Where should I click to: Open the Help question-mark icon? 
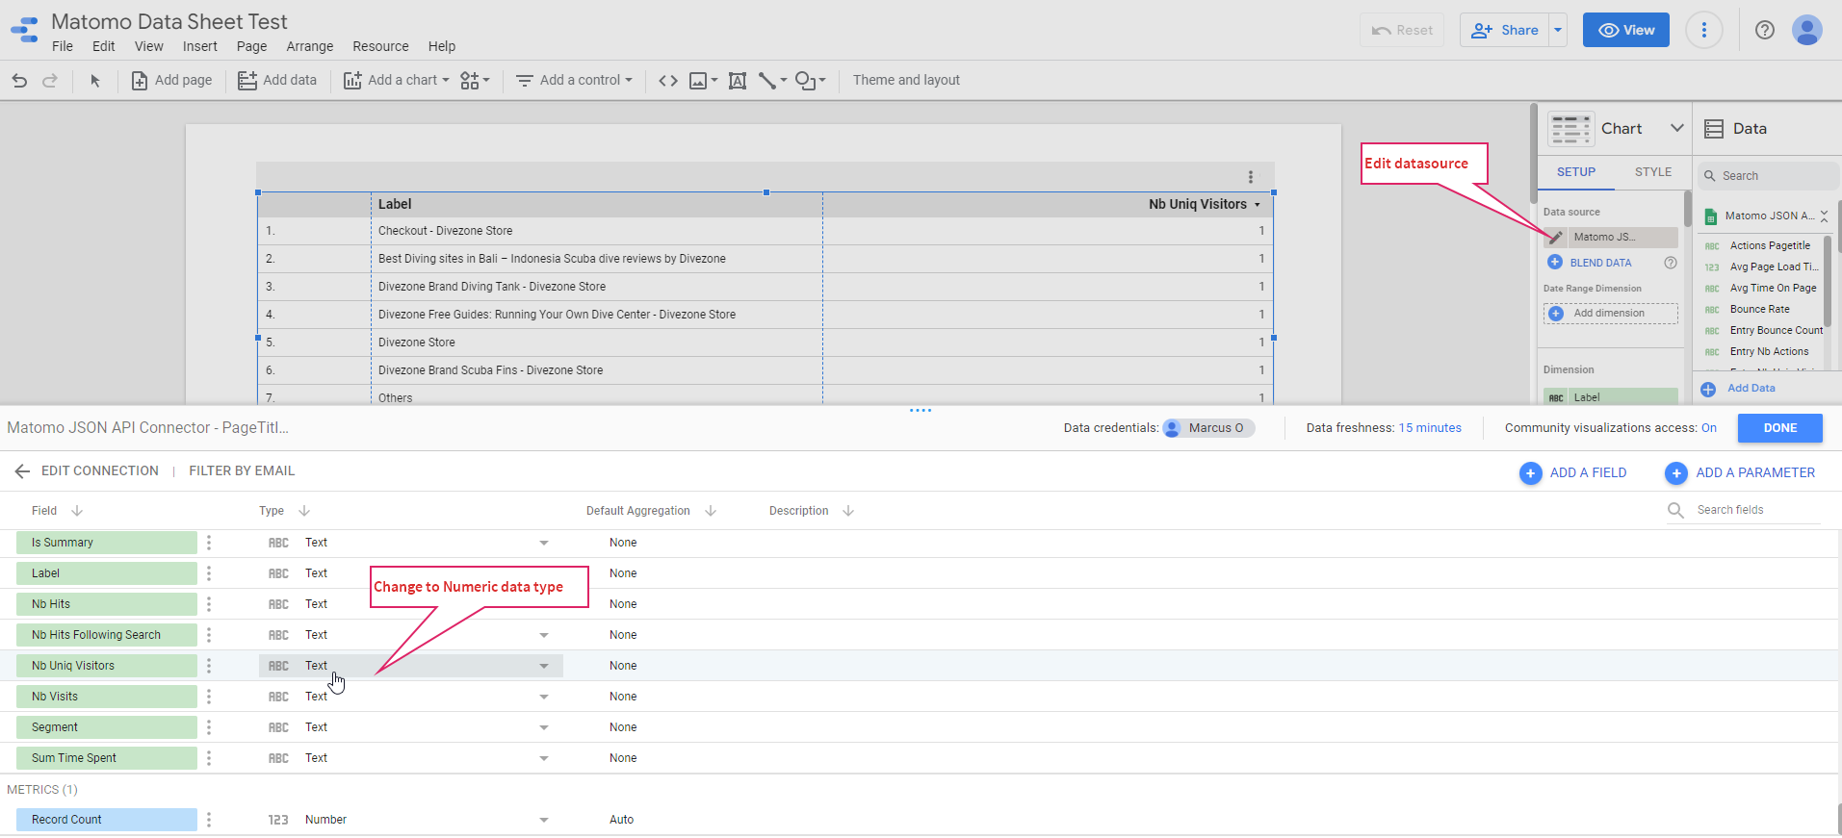tap(1765, 30)
